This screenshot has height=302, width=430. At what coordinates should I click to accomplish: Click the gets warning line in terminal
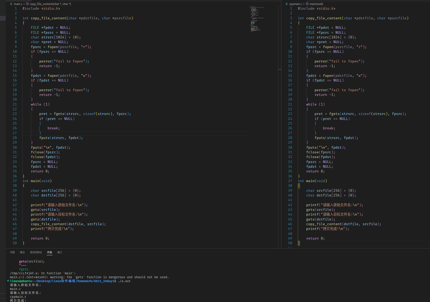(x=89, y=277)
